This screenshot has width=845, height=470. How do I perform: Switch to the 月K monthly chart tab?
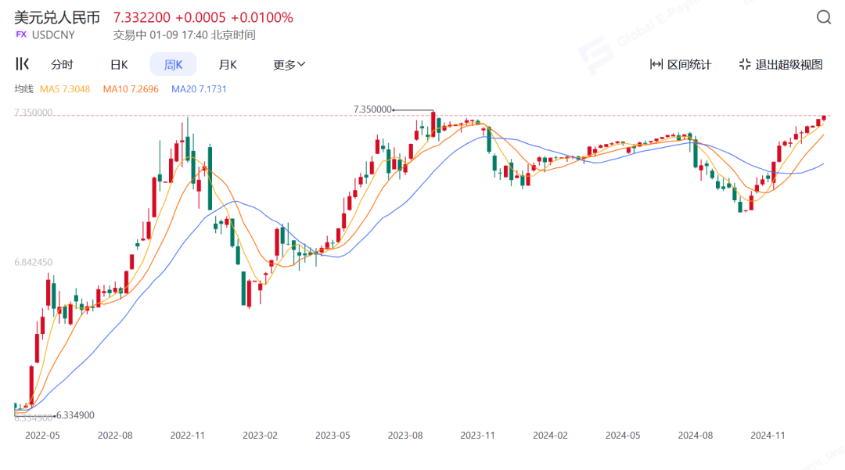tap(228, 65)
